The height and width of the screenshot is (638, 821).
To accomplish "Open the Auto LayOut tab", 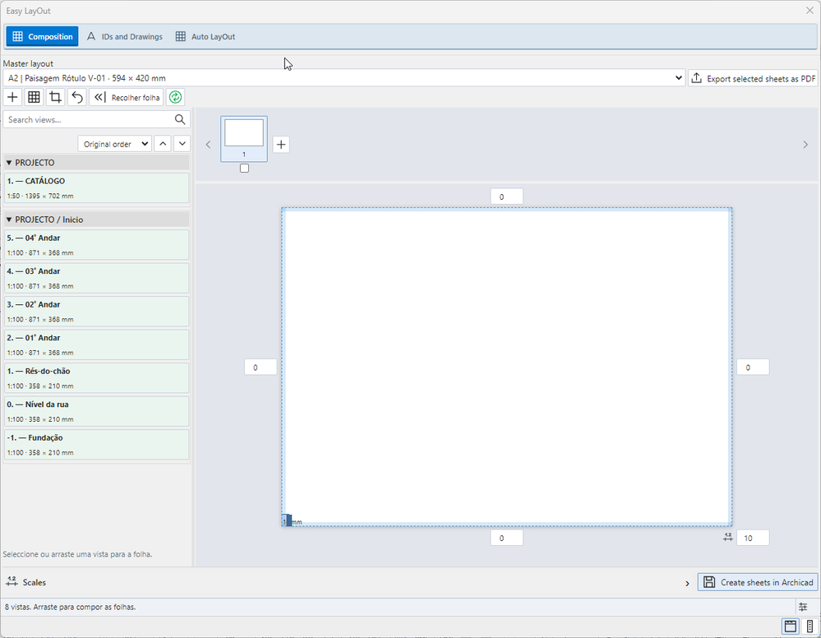I will (x=205, y=37).
